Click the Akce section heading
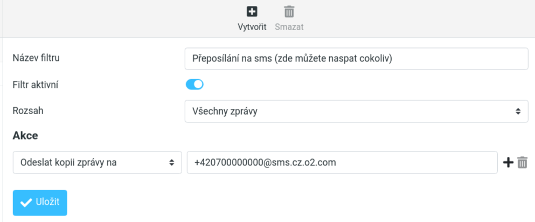This screenshot has width=535, height=222. coord(25,135)
